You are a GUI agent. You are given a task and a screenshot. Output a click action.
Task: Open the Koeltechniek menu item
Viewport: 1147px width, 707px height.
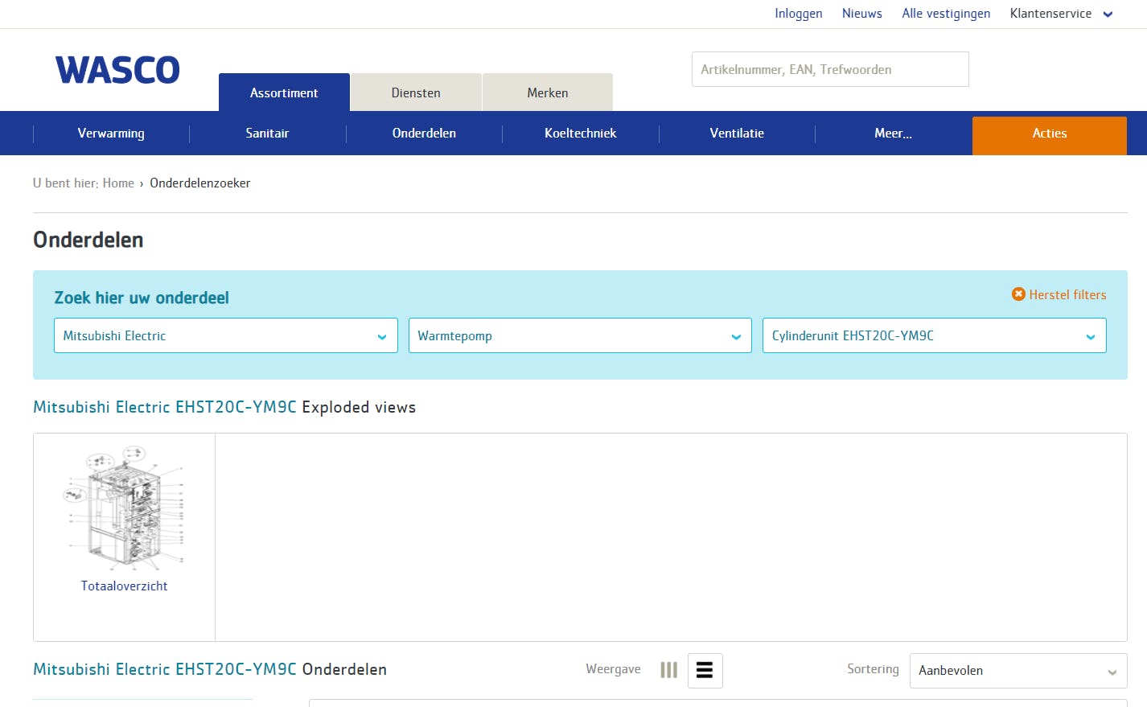point(580,134)
